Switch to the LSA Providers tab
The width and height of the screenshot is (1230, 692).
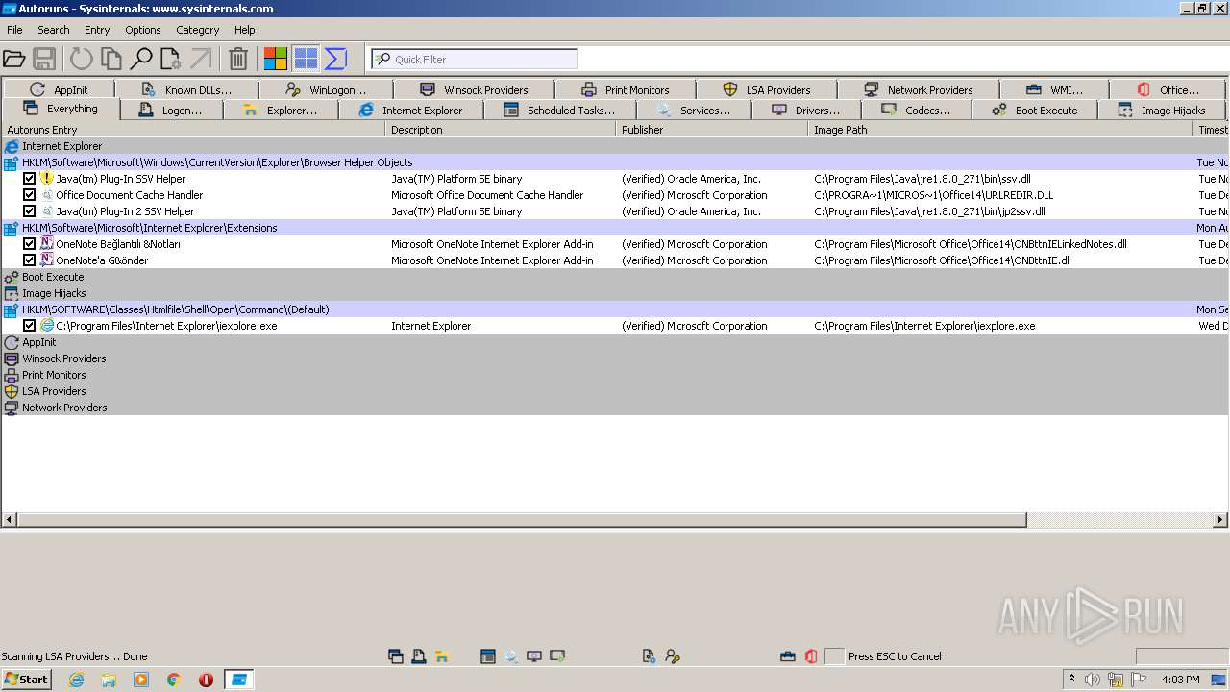tap(767, 90)
